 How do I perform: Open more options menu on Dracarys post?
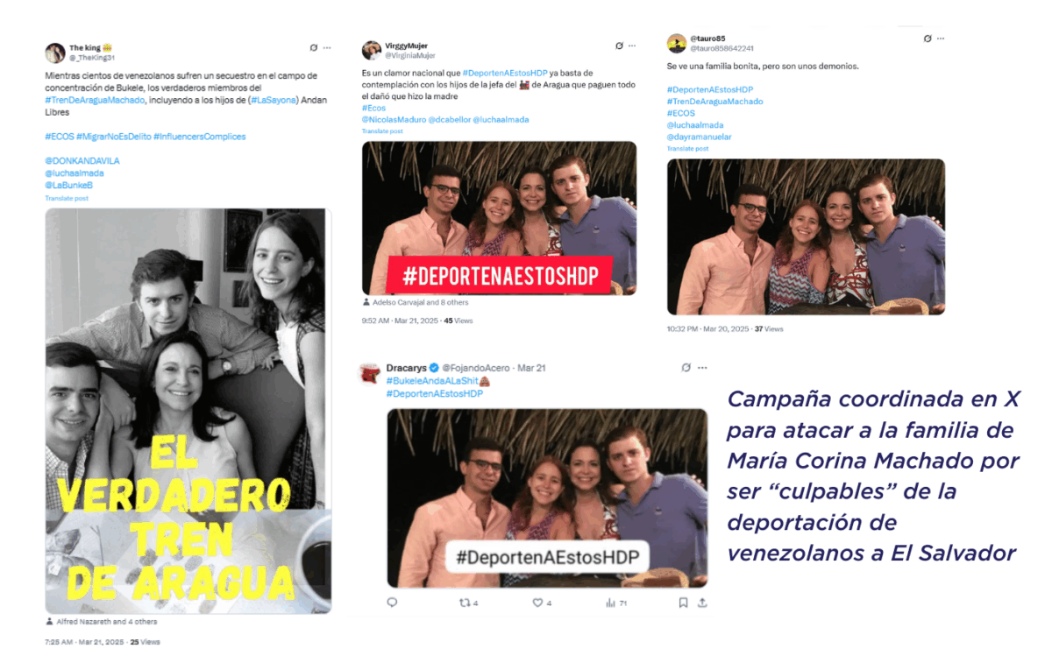coord(702,368)
